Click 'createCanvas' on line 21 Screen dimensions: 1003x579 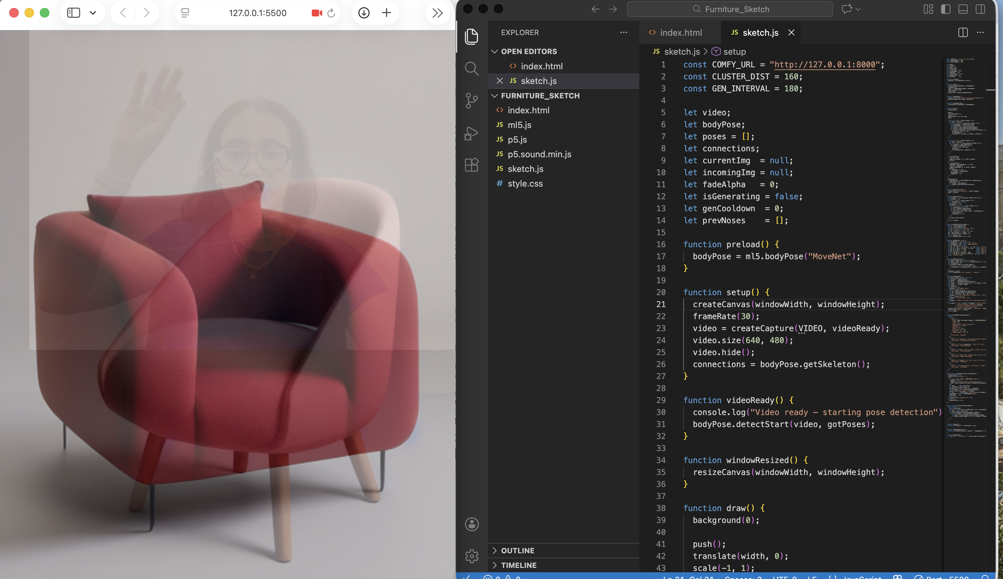[721, 304]
